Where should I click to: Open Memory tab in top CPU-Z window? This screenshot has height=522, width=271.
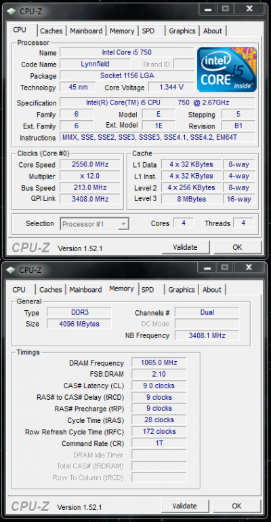coord(122,31)
